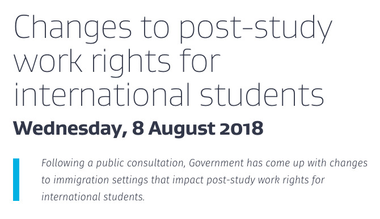Click the digit "8" in the date line

tap(138, 128)
